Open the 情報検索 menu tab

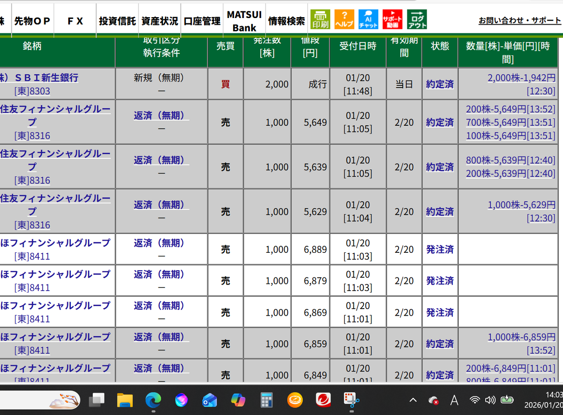[286, 21]
